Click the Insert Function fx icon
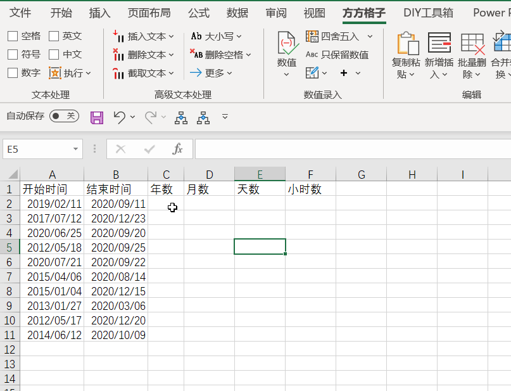Viewport: 511px width, 391px height. tap(178, 149)
